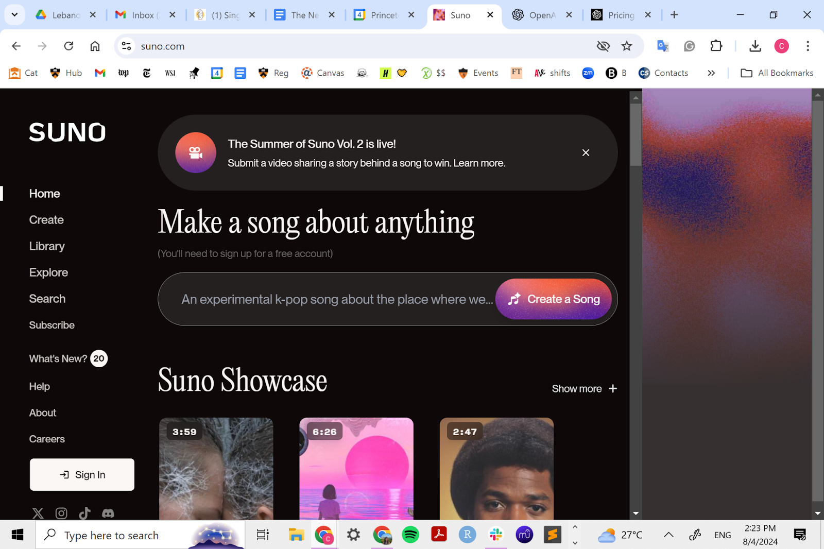Open Sublime Text from the taskbar
Viewport: 824px width, 549px height.
click(553, 535)
